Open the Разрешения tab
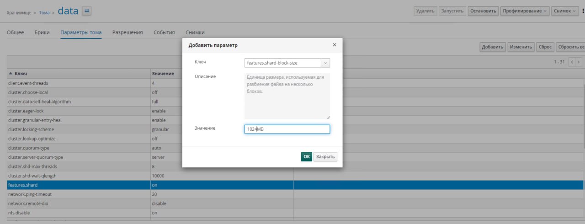Image resolution: width=585 pixels, height=224 pixels. coord(128,32)
